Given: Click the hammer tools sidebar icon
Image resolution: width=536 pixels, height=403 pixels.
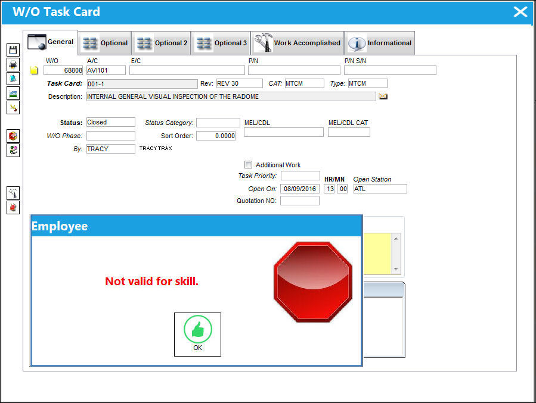Looking at the screenshot, I should tap(13, 193).
